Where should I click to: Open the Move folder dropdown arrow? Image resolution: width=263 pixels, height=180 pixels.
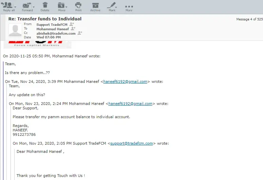click(x=66, y=7)
